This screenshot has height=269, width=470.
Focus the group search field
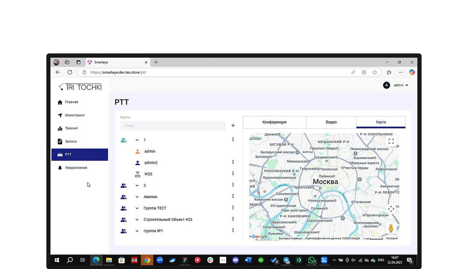pos(173,126)
